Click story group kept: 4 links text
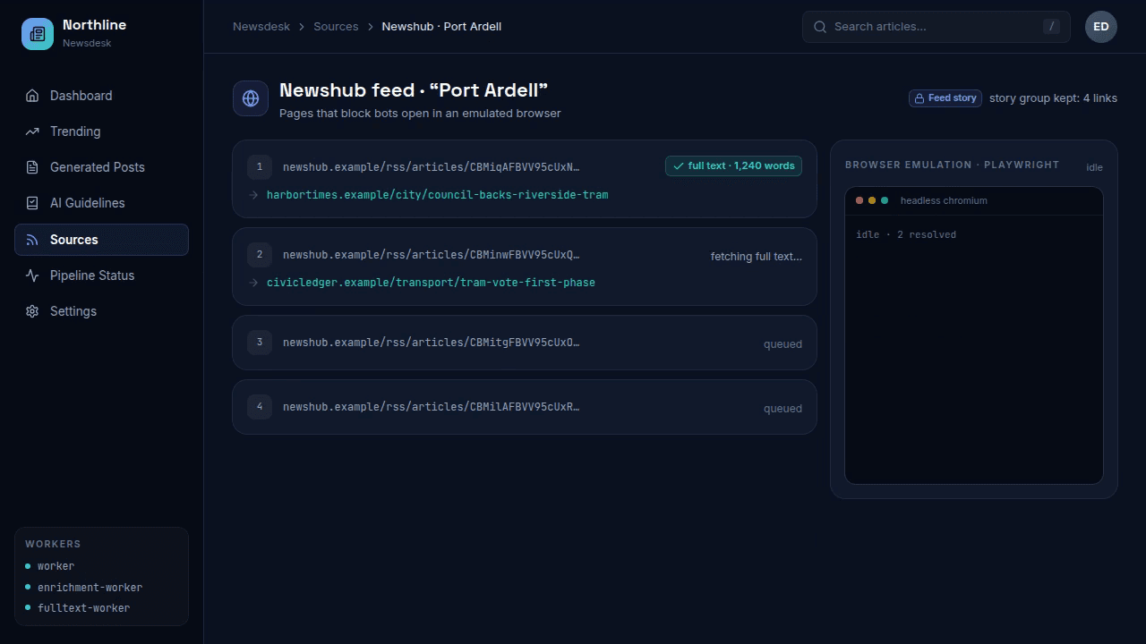 [x=1053, y=98]
